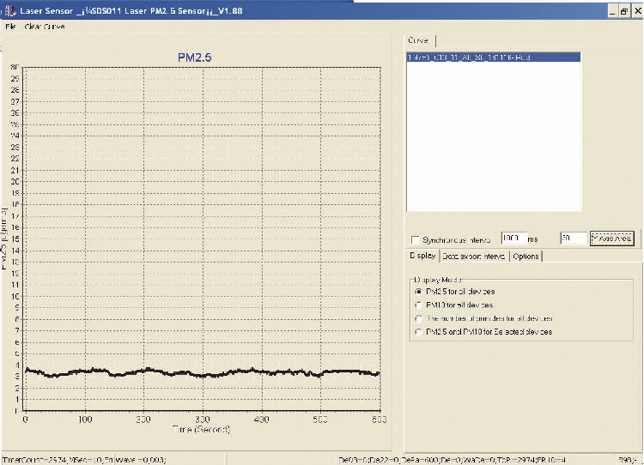
Task: Select PM10 for all devices radio option
Action: point(418,305)
